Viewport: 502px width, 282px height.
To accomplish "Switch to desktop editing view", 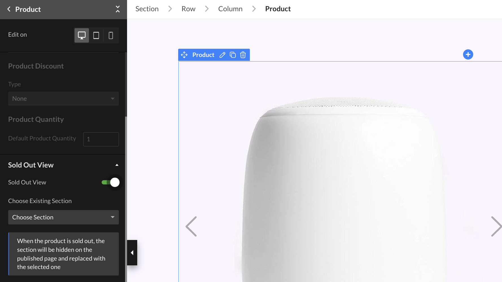I will (82, 35).
